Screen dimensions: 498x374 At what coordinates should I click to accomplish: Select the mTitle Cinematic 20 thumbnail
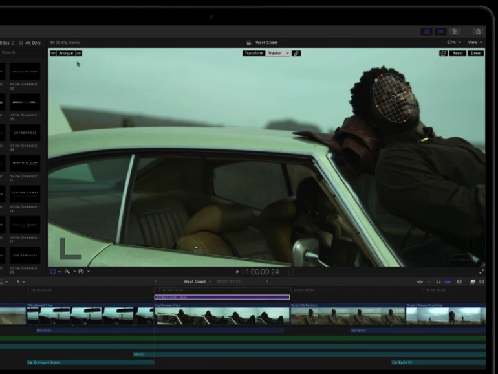(x=25, y=255)
